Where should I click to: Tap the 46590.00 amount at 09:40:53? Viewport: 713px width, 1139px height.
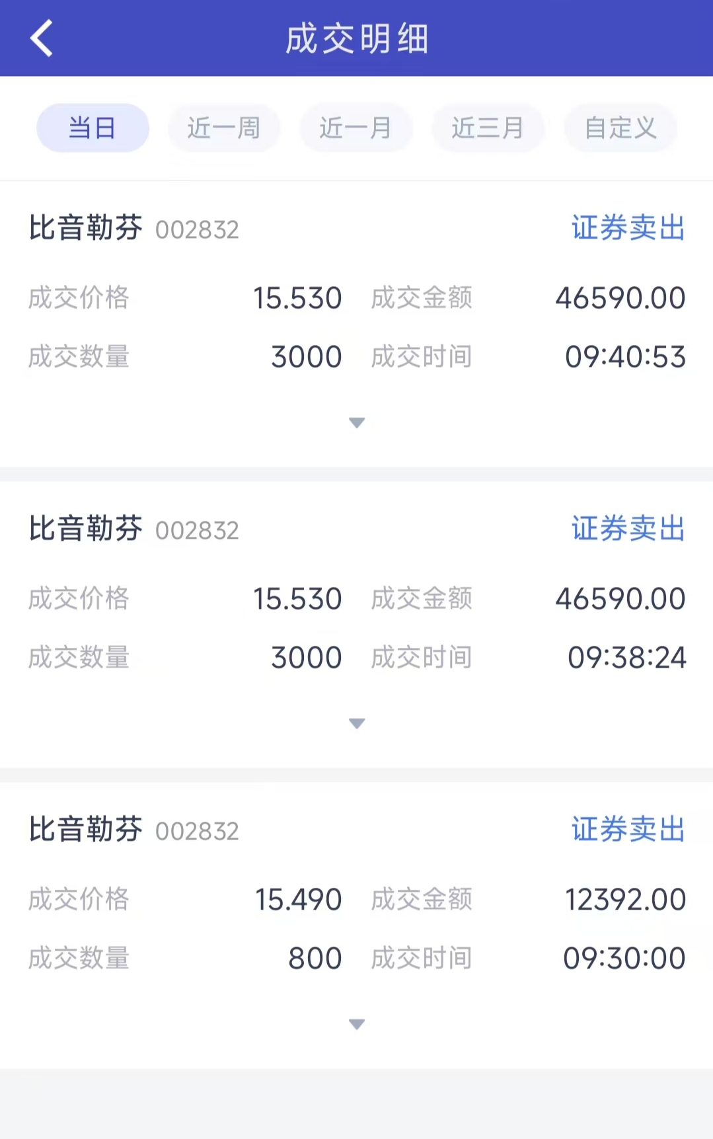pyautogui.click(x=620, y=298)
